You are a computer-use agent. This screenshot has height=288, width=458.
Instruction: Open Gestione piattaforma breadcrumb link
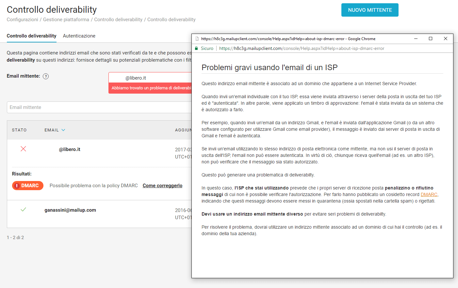[x=66, y=20]
